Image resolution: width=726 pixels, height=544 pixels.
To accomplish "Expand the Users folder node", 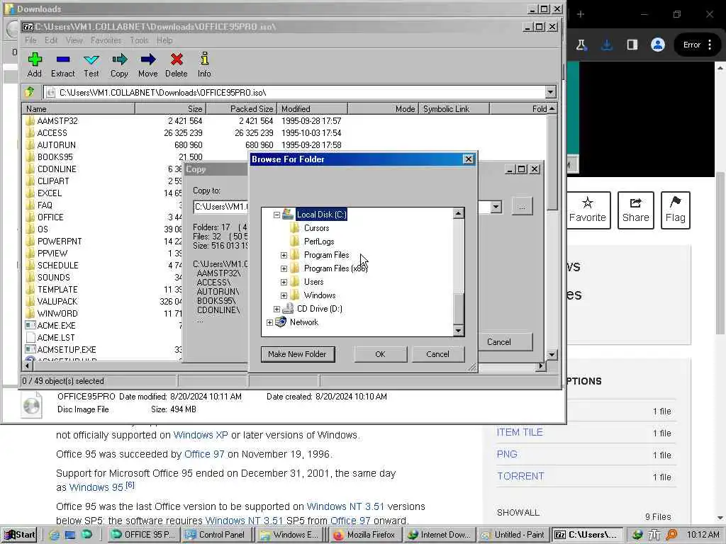I will pyautogui.click(x=284, y=282).
